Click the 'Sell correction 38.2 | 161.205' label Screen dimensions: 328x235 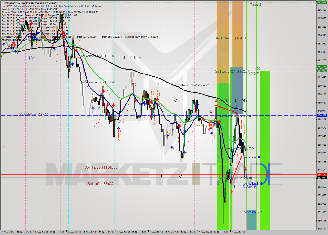tap(99, 82)
